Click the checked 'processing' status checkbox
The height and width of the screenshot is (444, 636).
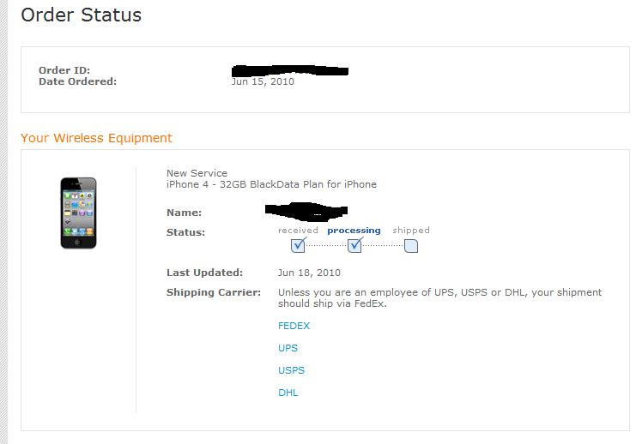pyautogui.click(x=355, y=245)
